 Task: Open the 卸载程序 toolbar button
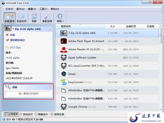(10, 18)
